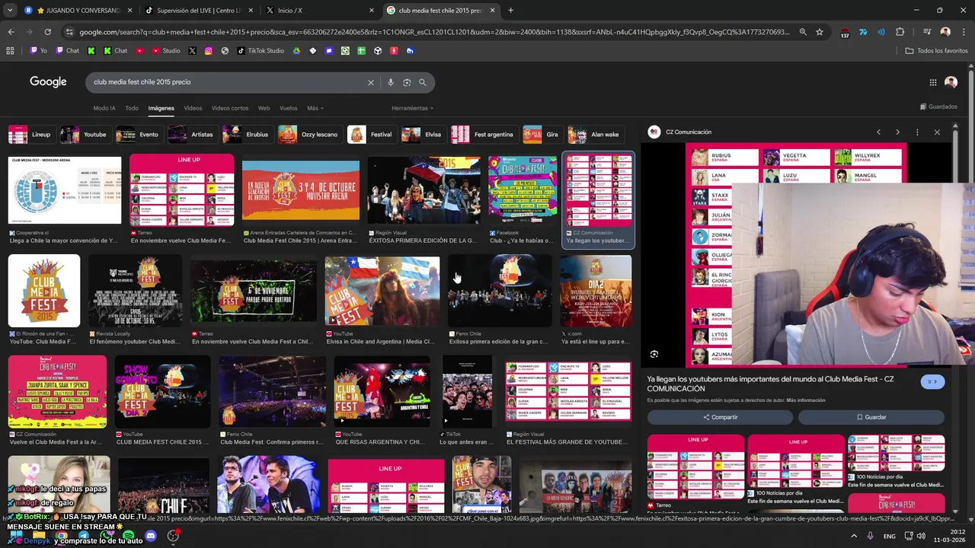Click the magnifier search submit icon
975x548 pixels.
tap(423, 82)
